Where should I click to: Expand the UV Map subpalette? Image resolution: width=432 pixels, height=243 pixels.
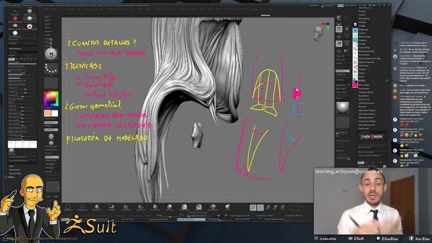tap(362, 44)
